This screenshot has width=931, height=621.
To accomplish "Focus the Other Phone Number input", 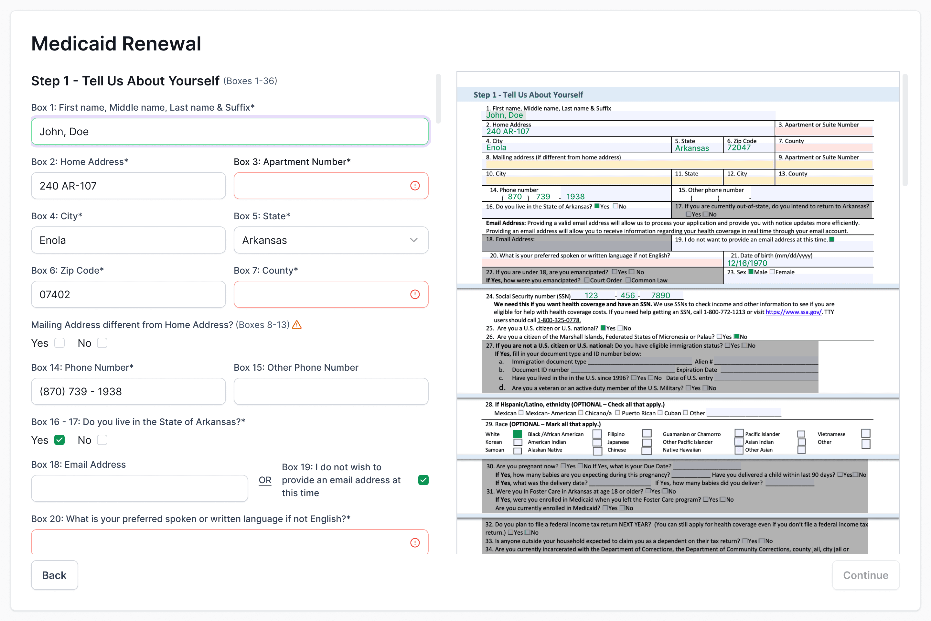I will point(331,391).
